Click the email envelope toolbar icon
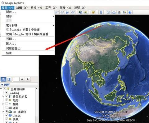 (108, 12)
